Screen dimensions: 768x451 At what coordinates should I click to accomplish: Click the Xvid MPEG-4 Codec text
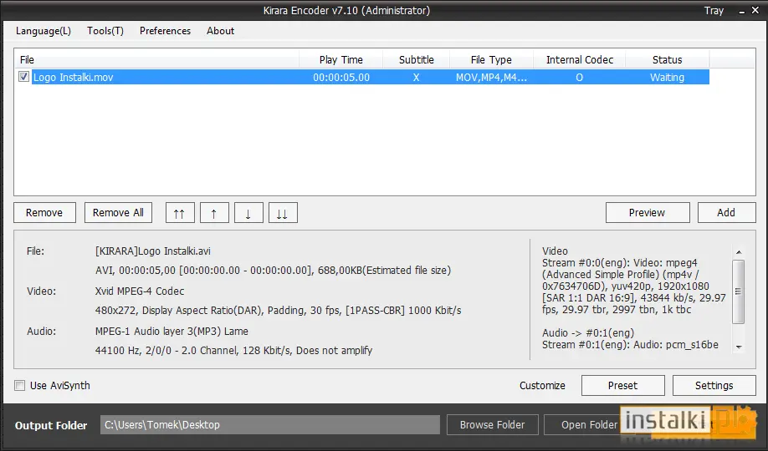click(x=140, y=291)
